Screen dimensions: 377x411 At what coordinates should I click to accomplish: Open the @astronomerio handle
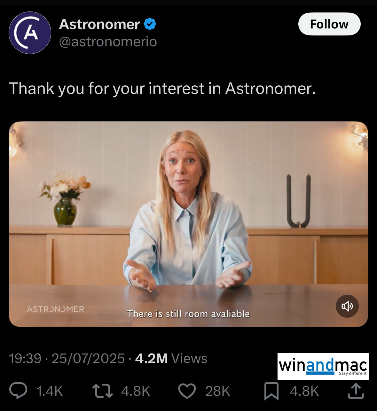[x=108, y=42]
